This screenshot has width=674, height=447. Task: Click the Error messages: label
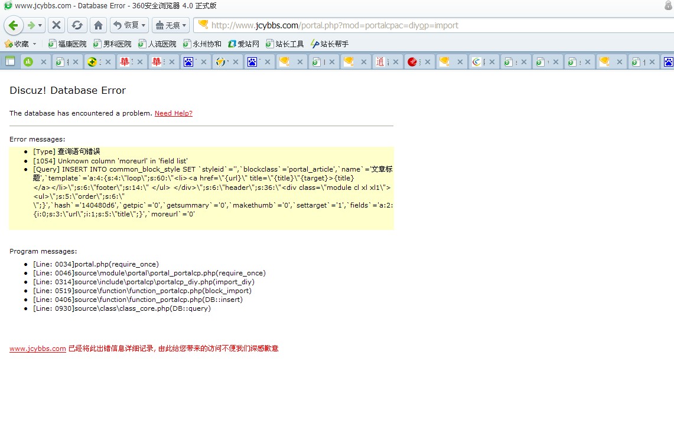37,139
